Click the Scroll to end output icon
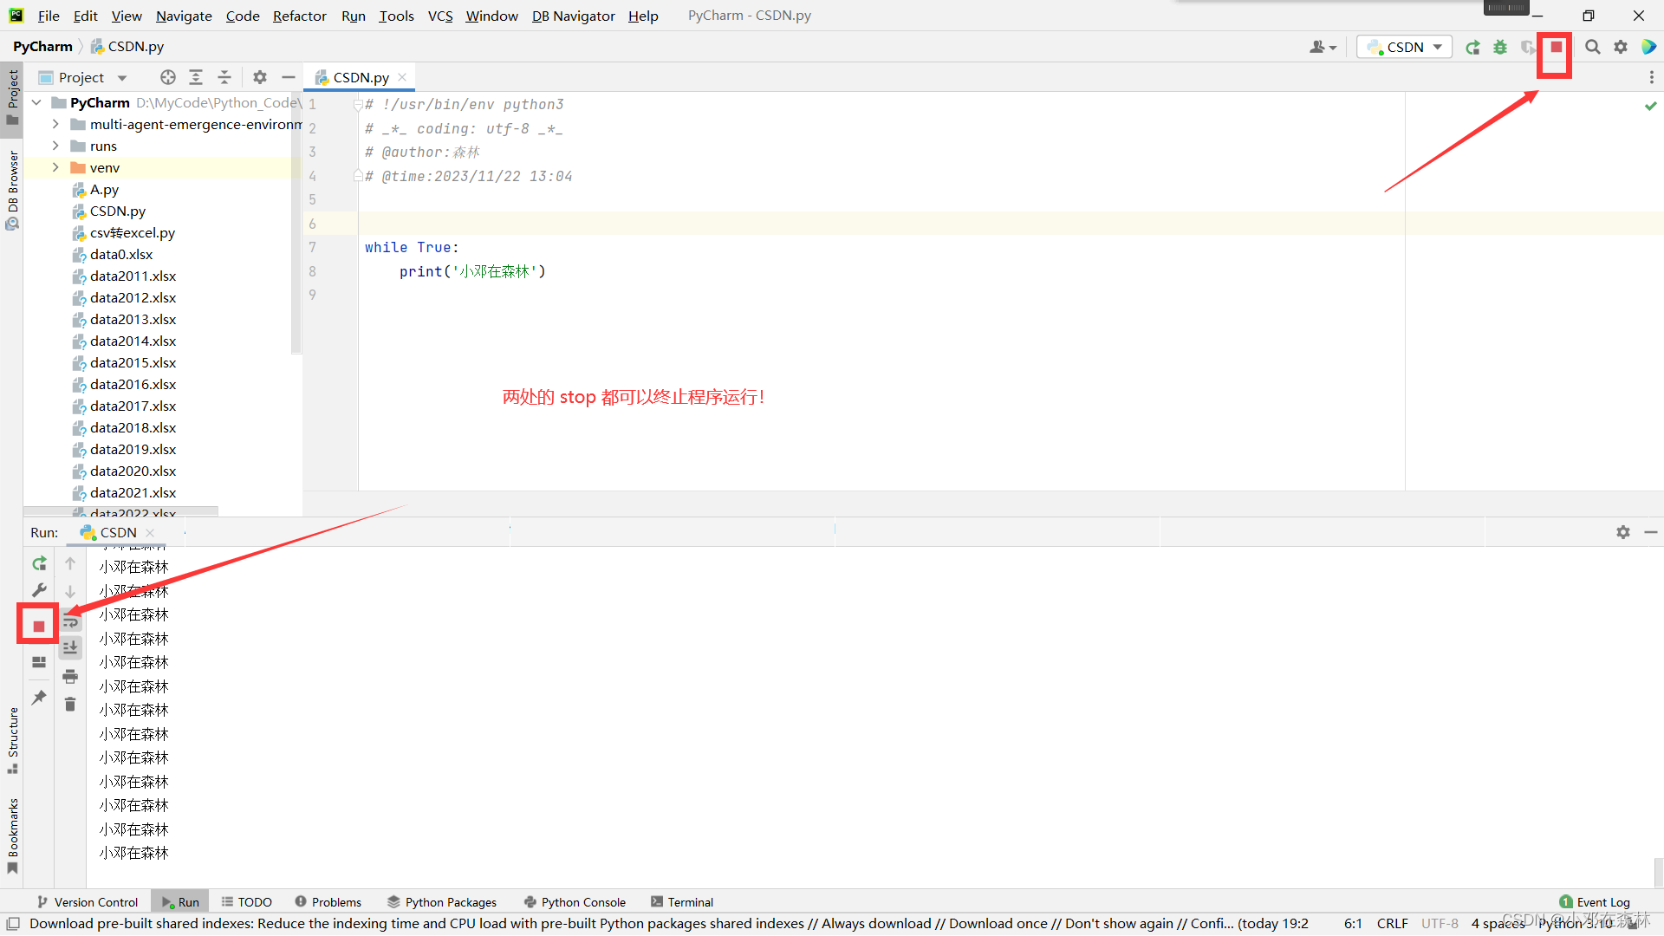Image resolution: width=1664 pixels, height=936 pixels. 71,647
